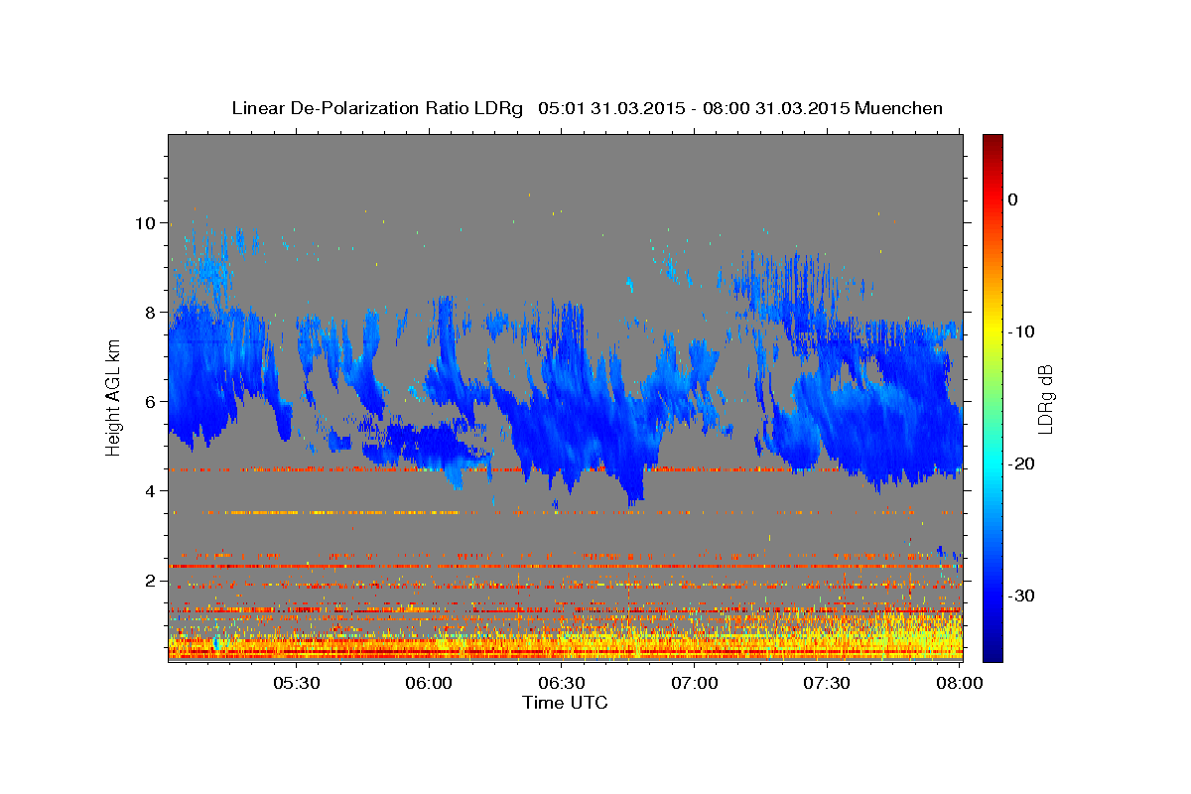Click the '08:00' time tick label
The height and width of the screenshot is (794, 1191).
click(x=960, y=684)
